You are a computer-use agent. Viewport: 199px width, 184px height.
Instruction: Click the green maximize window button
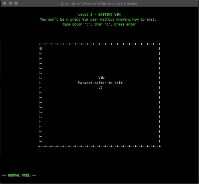click(16, 3)
